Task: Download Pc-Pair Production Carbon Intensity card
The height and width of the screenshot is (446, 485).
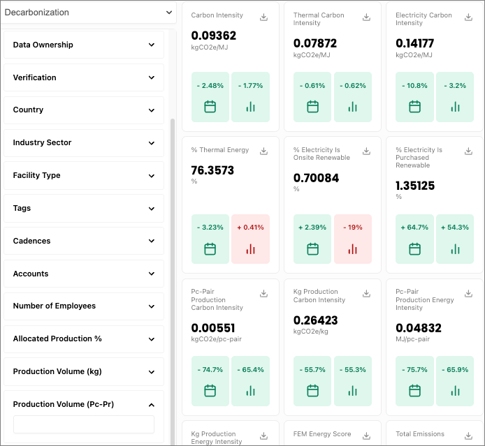Action: 263,293
